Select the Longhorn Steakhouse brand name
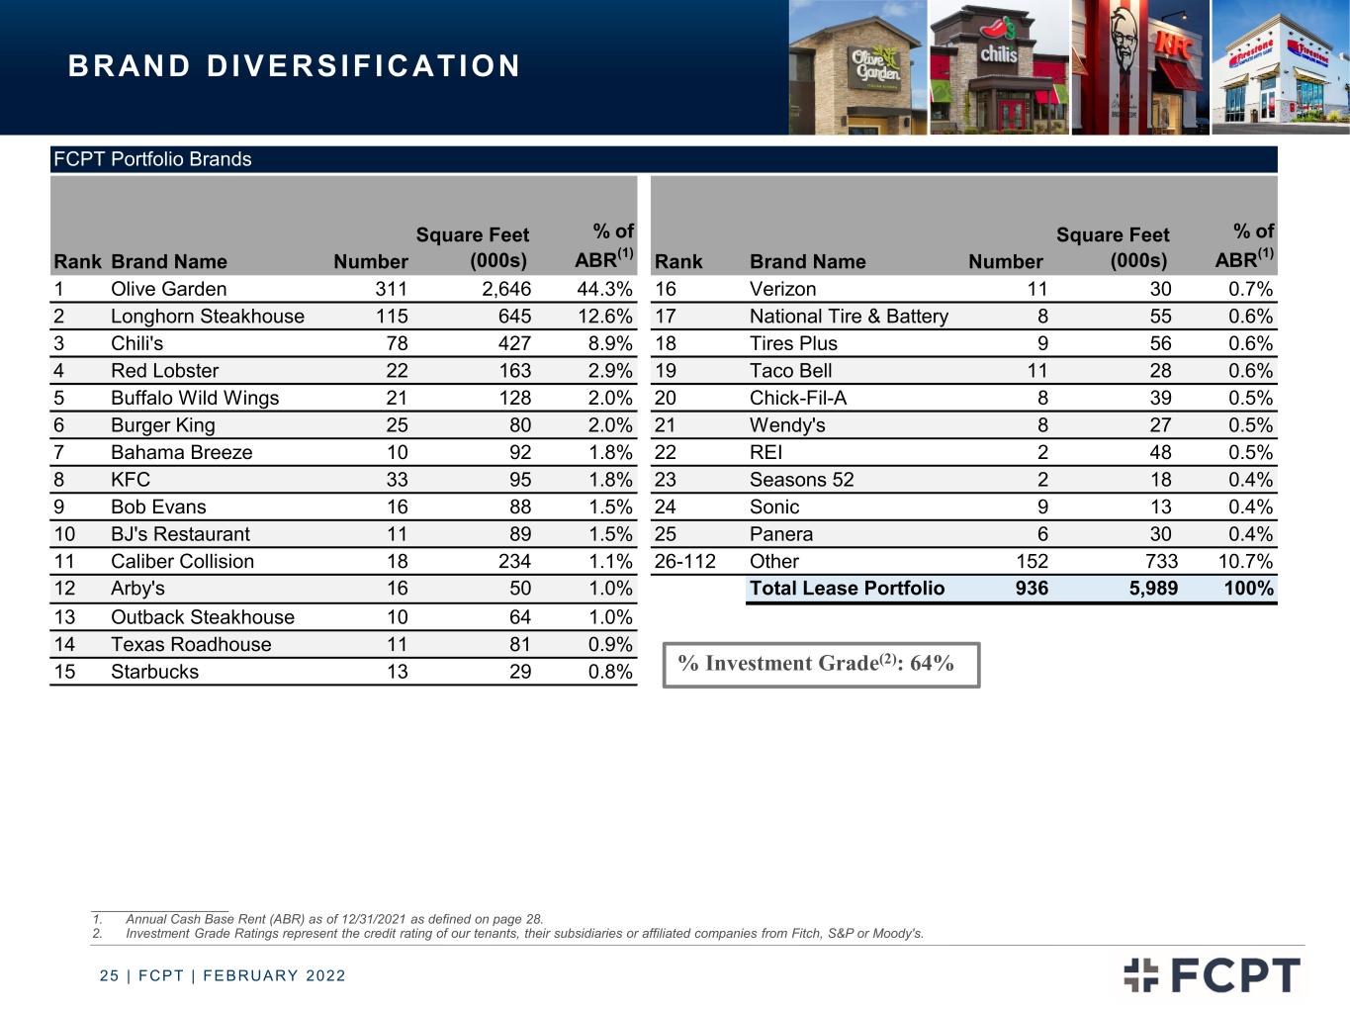The width and height of the screenshot is (1350, 1013). click(208, 317)
